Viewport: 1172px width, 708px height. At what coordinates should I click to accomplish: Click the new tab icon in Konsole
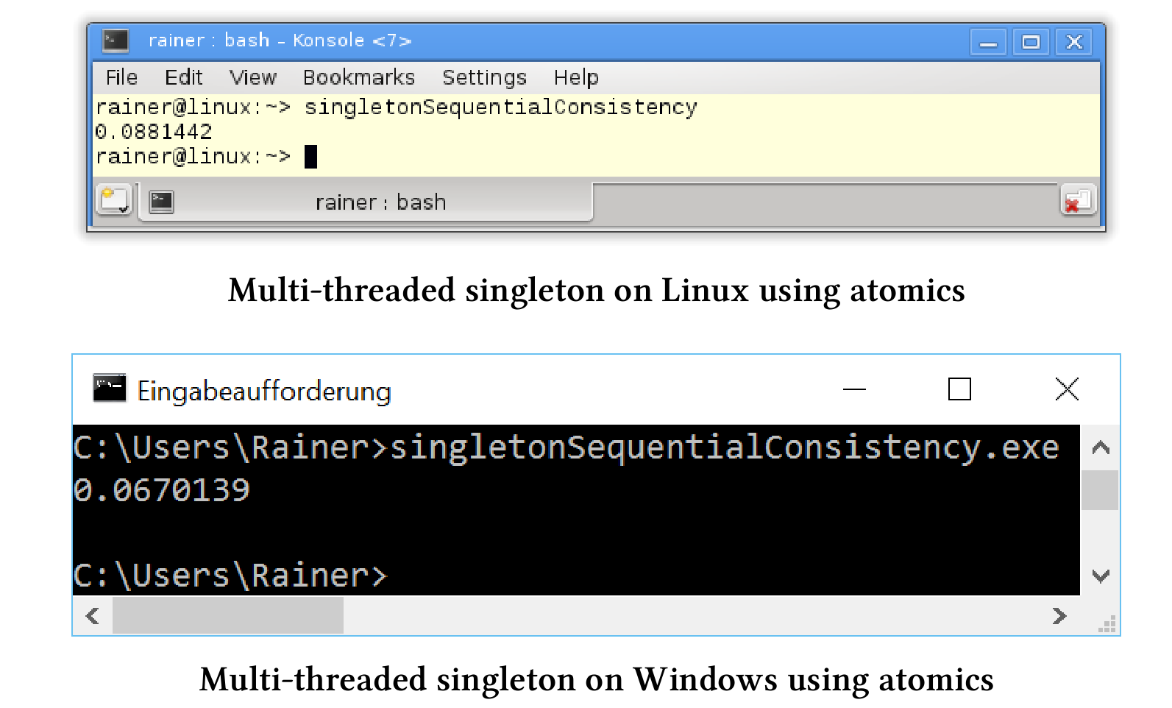[115, 200]
